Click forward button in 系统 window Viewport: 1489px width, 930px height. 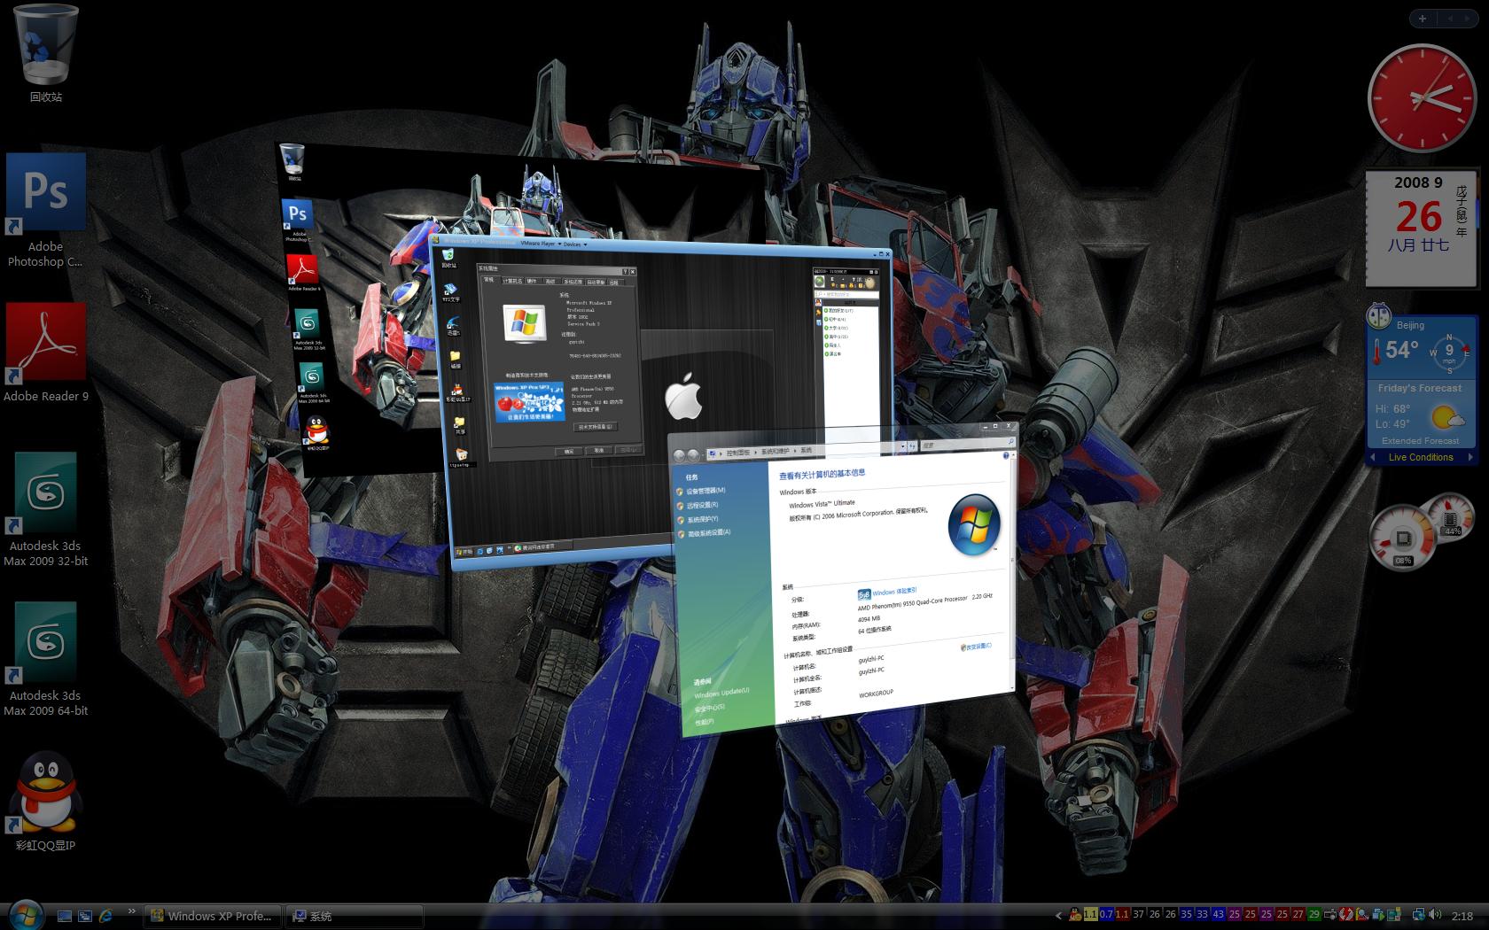(x=695, y=454)
